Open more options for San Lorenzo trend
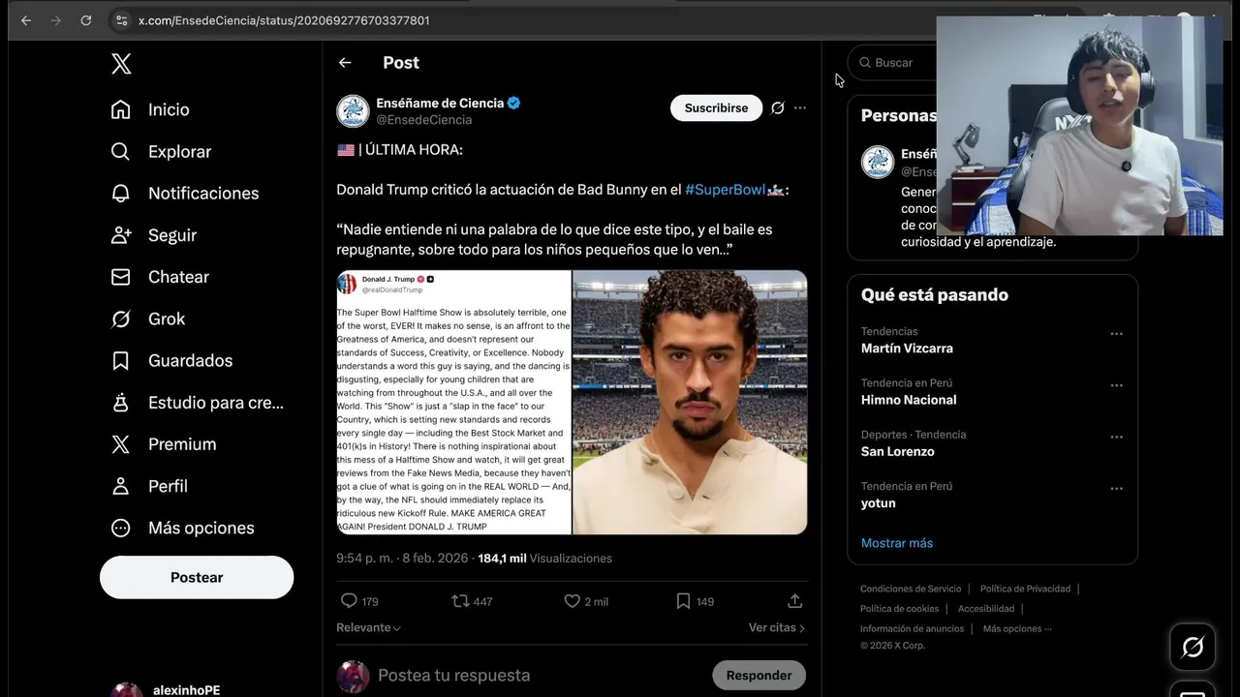The width and height of the screenshot is (1240, 697). point(1116,437)
